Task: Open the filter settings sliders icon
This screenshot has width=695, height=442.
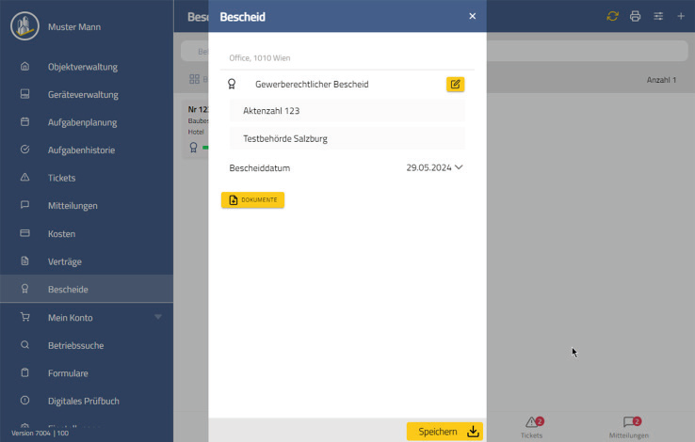Action: [658, 16]
